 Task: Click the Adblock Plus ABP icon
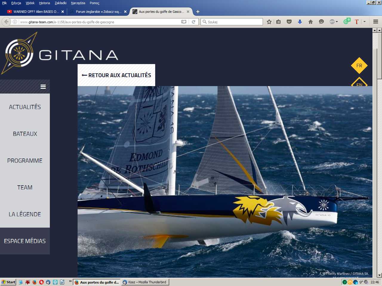point(332,22)
